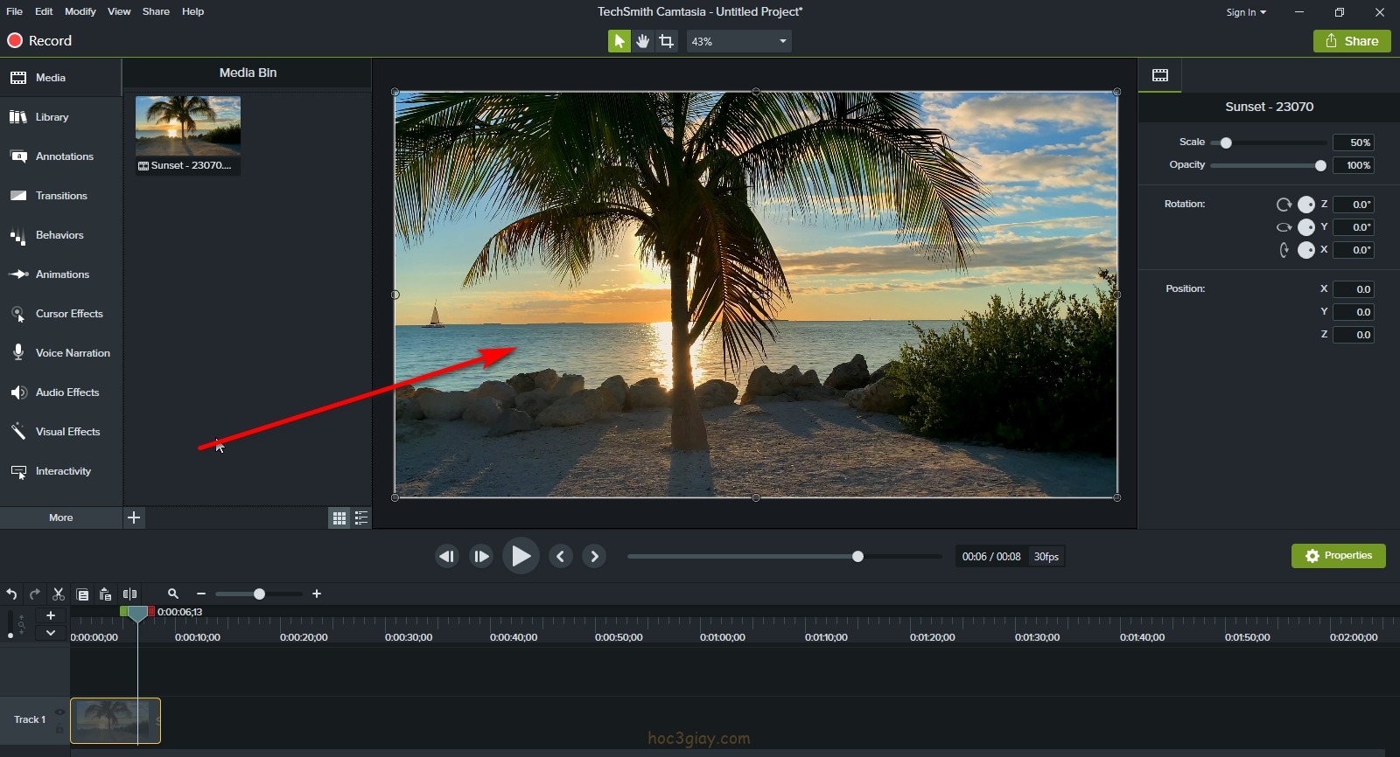
Task: Click the Opacity slider handle
Action: 1320,165
